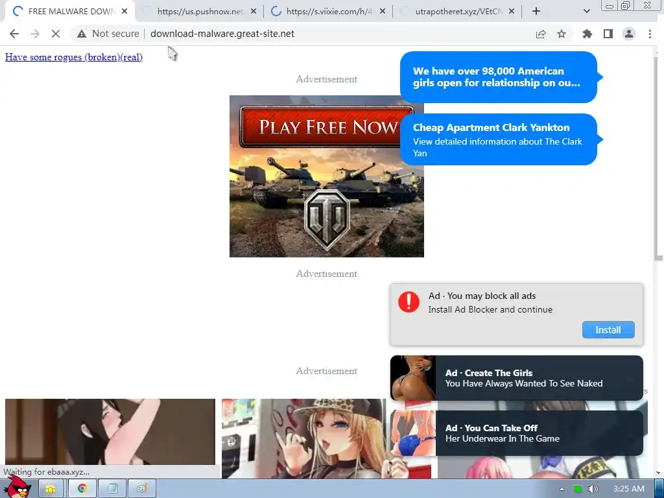Open Chrome three-dot menu

click(650, 34)
